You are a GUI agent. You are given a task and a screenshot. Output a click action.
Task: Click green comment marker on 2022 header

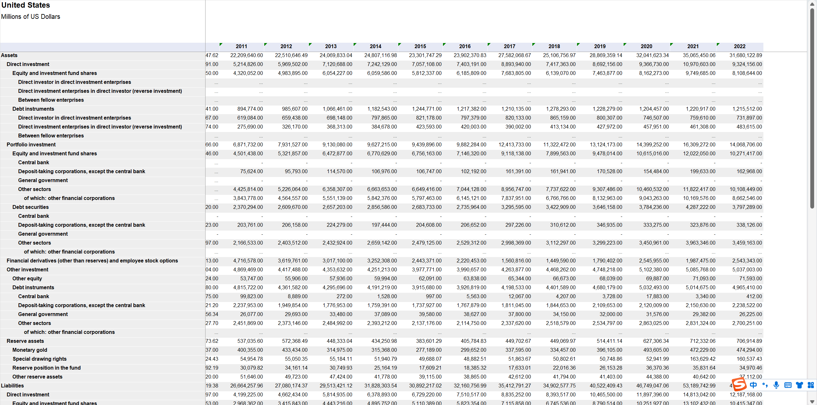[x=718, y=44]
